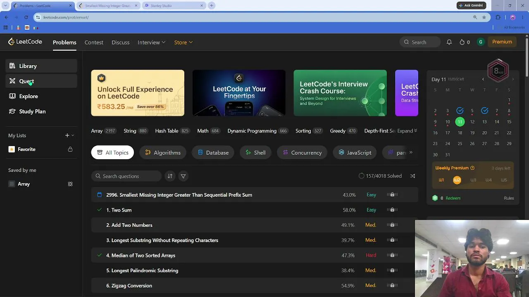The image size is (529, 297).
Task: Open the browser tab search dropdown
Action: (x=5, y=5)
